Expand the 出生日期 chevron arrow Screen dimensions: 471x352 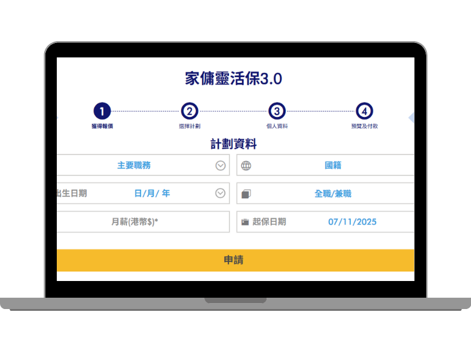coord(221,193)
